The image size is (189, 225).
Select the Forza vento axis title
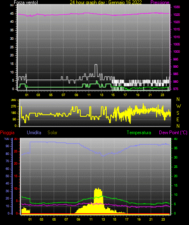pyautogui.click(x=26, y=2)
